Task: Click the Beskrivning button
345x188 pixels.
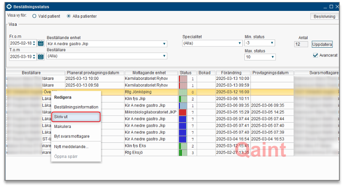Action: (324, 17)
